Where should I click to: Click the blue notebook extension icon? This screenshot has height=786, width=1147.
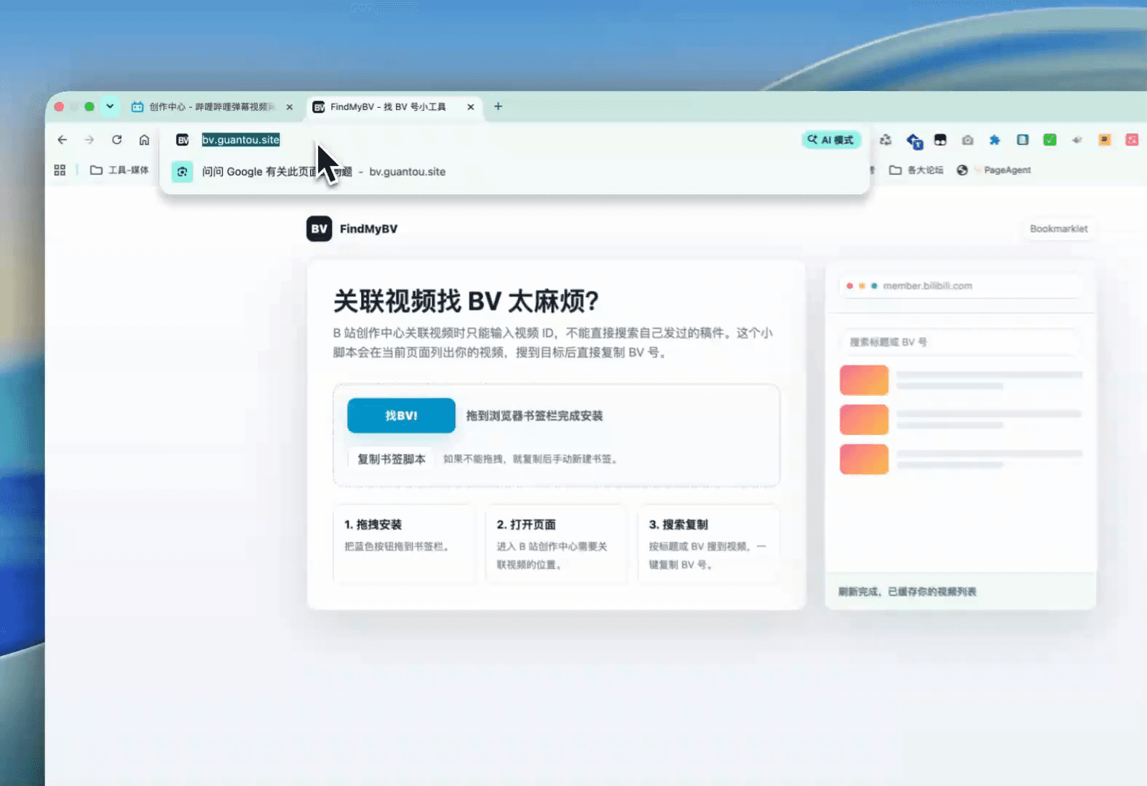1023,140
